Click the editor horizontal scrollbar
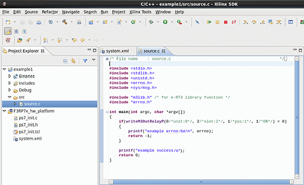 [201, 181]
